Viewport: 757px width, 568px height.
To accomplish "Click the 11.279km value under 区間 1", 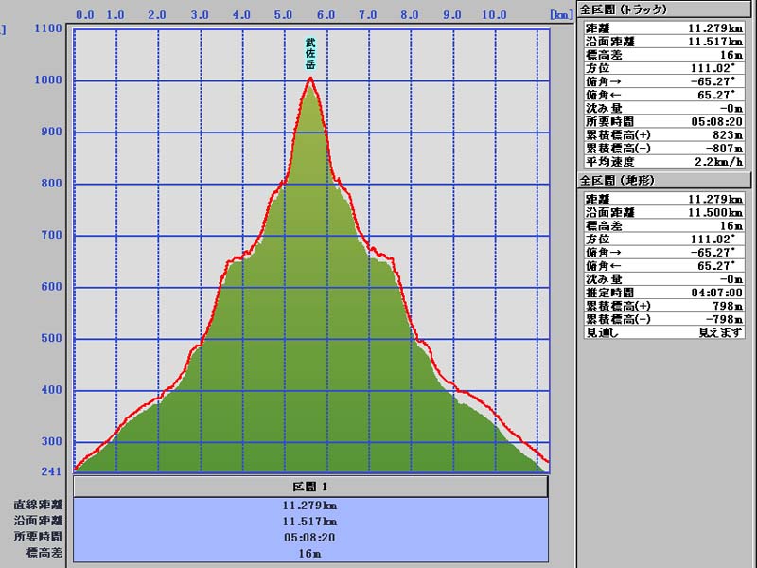I will tap(310, 506).
